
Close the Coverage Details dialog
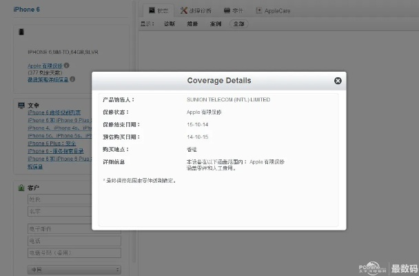[338, 81]
